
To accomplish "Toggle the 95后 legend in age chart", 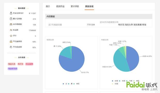I will click(x=122, y=81).
